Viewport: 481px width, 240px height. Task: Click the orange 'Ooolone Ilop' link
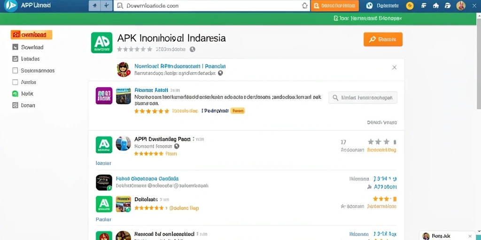(x=184, y=208)
